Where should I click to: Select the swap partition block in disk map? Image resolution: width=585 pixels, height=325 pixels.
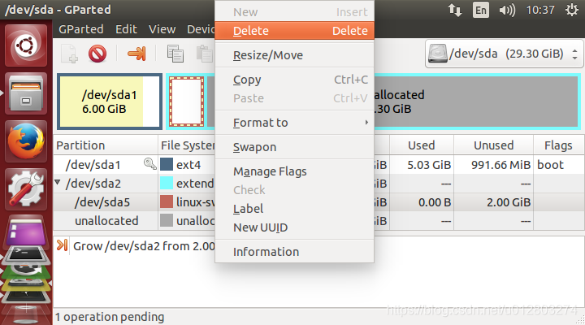[x=187, y=102]
